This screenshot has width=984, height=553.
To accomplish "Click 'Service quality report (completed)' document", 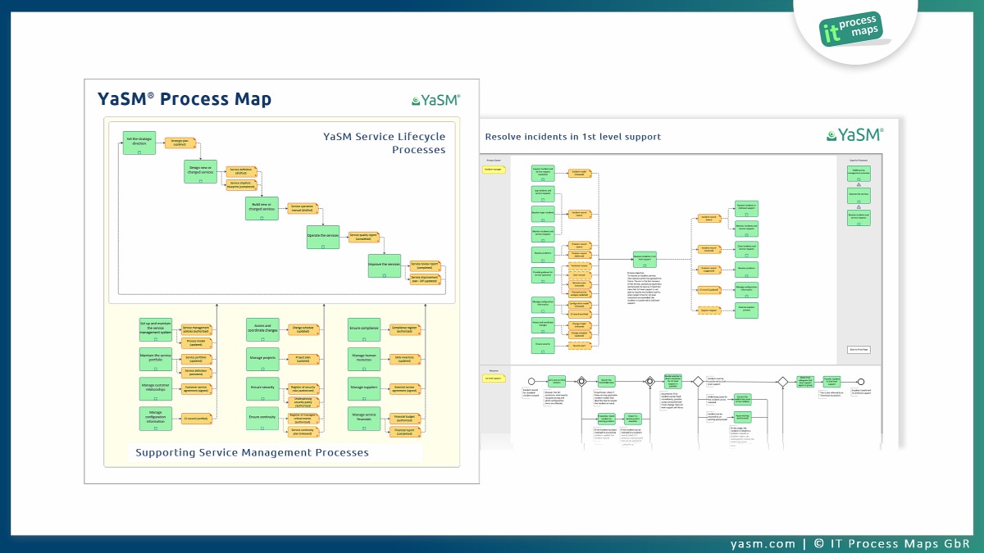I will coord(362,236).
